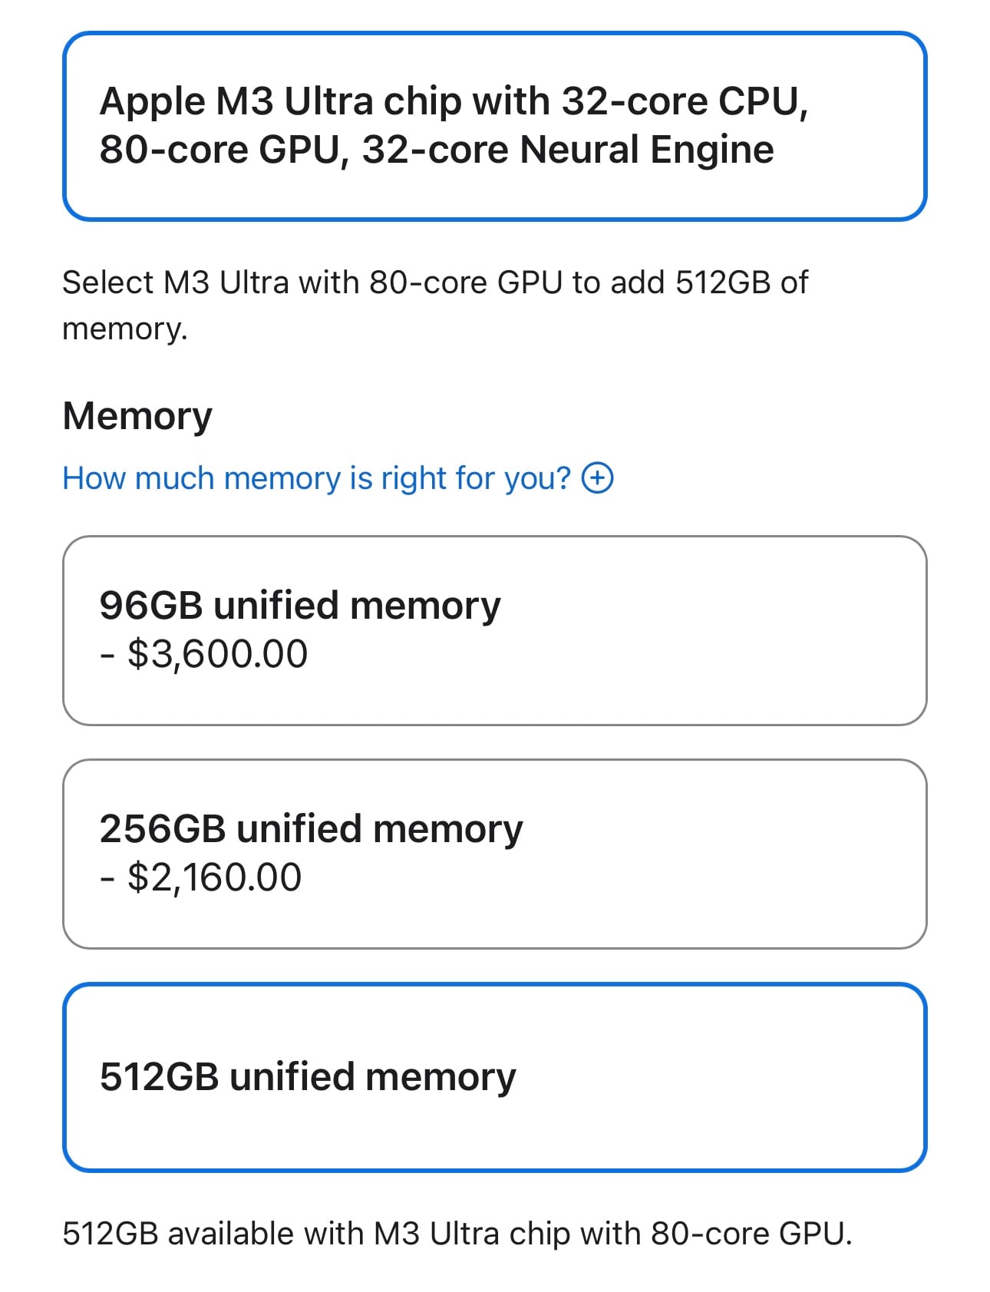Select the 512GB unified memory option
Screen dimensions: 990x1292
coord(495,1077)
